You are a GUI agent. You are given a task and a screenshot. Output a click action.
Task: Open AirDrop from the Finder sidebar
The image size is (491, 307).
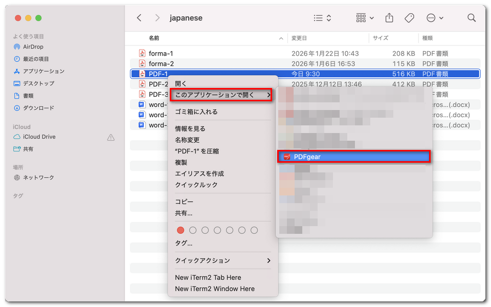tap(32, 47)
